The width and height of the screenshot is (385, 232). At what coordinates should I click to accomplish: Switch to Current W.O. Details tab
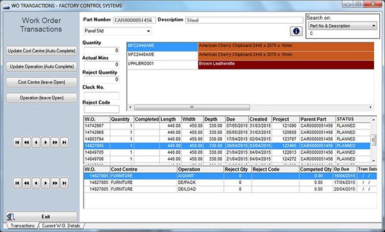61,226
